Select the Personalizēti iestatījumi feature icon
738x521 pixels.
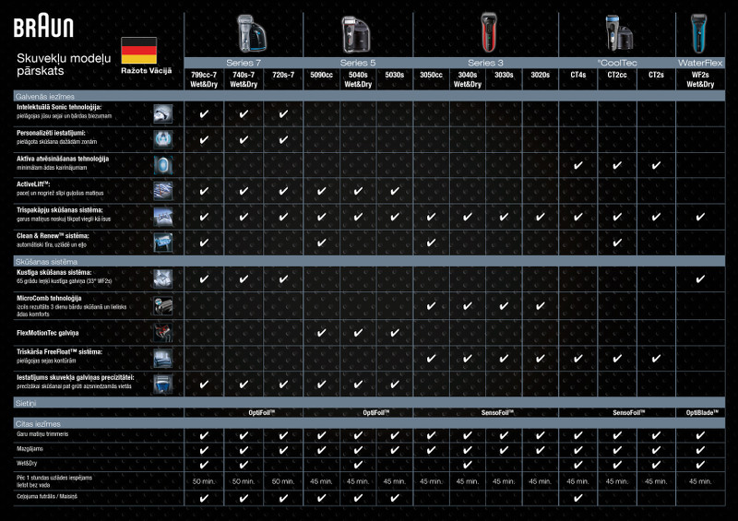click(163, 139)
